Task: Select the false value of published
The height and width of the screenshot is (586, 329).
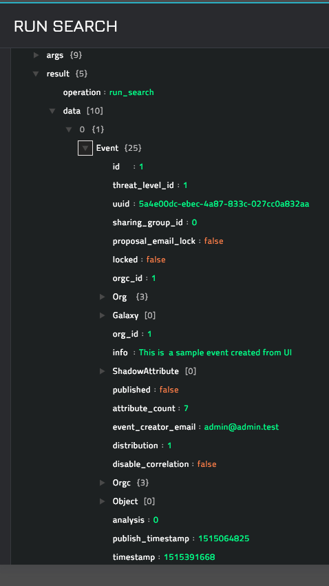Action: tap(169, 390)
